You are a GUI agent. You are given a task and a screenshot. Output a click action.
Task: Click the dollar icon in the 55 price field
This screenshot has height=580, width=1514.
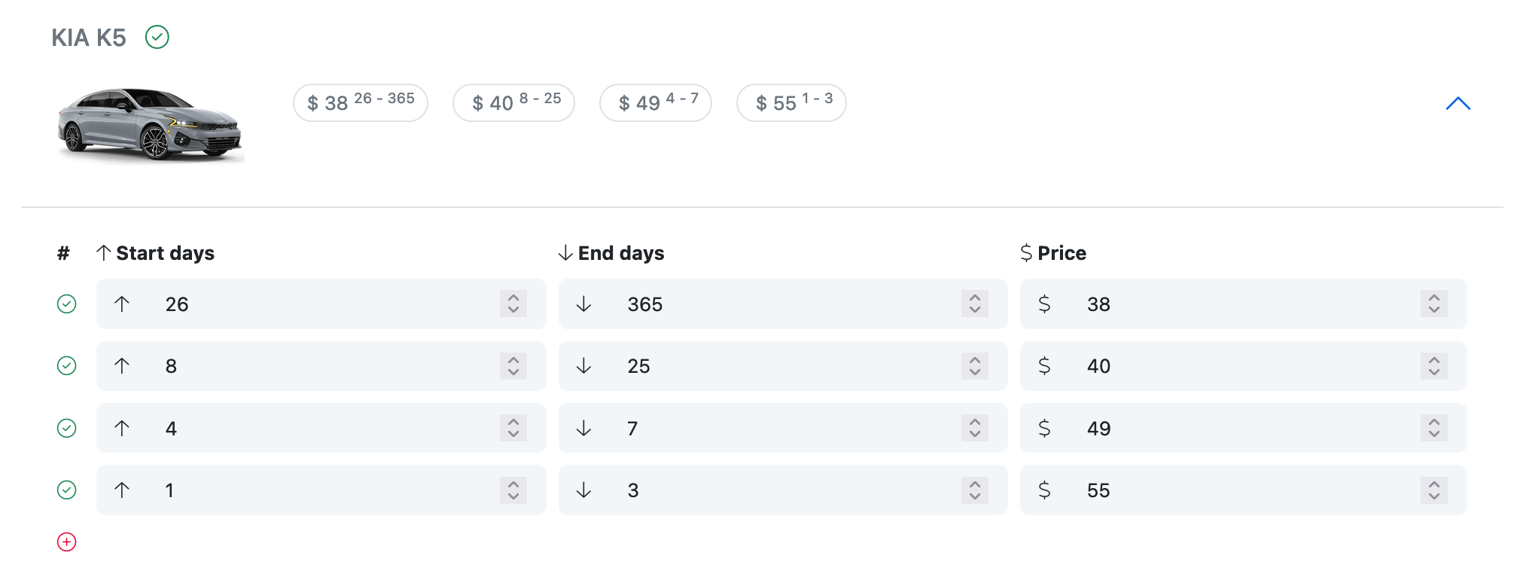1044,490
